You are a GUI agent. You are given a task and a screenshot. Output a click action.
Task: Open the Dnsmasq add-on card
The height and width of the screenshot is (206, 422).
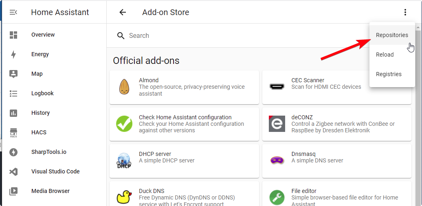(337, 161)
